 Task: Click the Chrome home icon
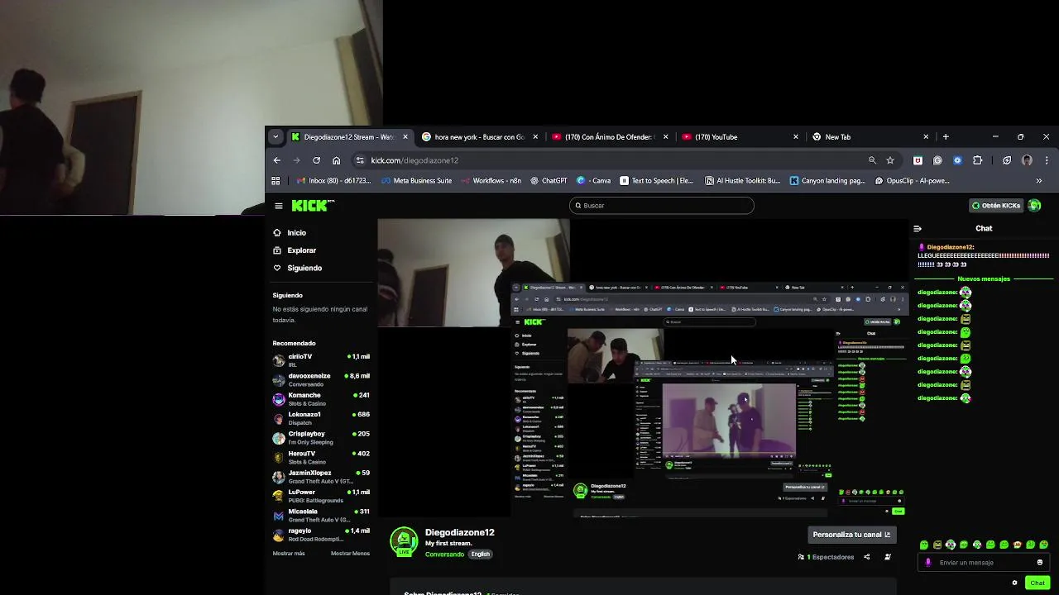[336, 160]
